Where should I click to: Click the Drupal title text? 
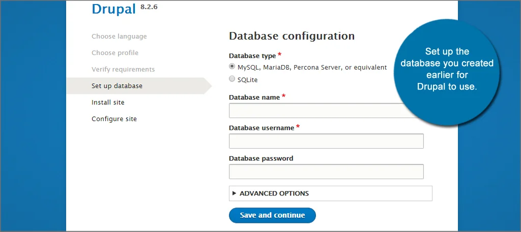click(x=114, y=9)
